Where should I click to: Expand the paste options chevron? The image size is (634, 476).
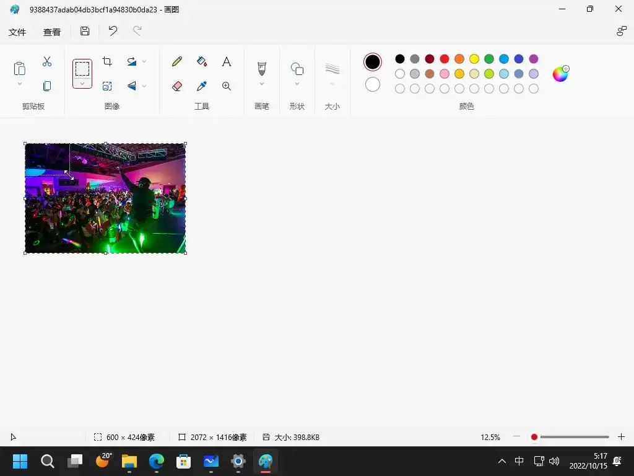click(19, 84)
